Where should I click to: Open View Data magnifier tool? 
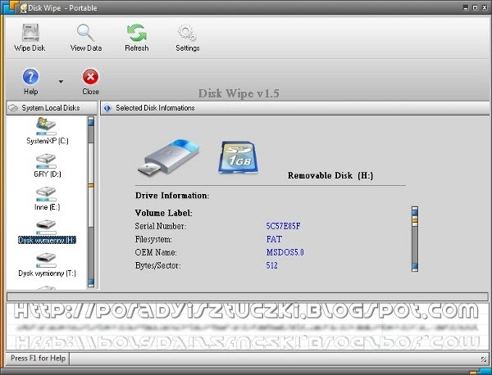click(85, 38)
